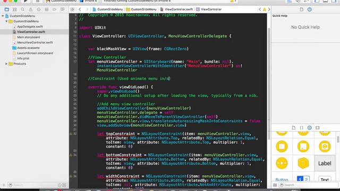Viewport: 340px width, 191px height.
Task: Toggle recent files filter in navigator
Action: coord(59,185)
